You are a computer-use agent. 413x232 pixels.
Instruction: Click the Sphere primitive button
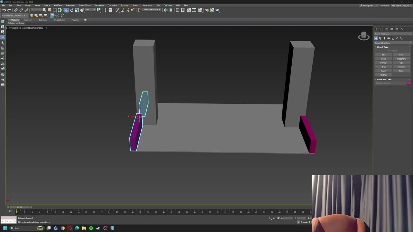click(x=383, y=59)
